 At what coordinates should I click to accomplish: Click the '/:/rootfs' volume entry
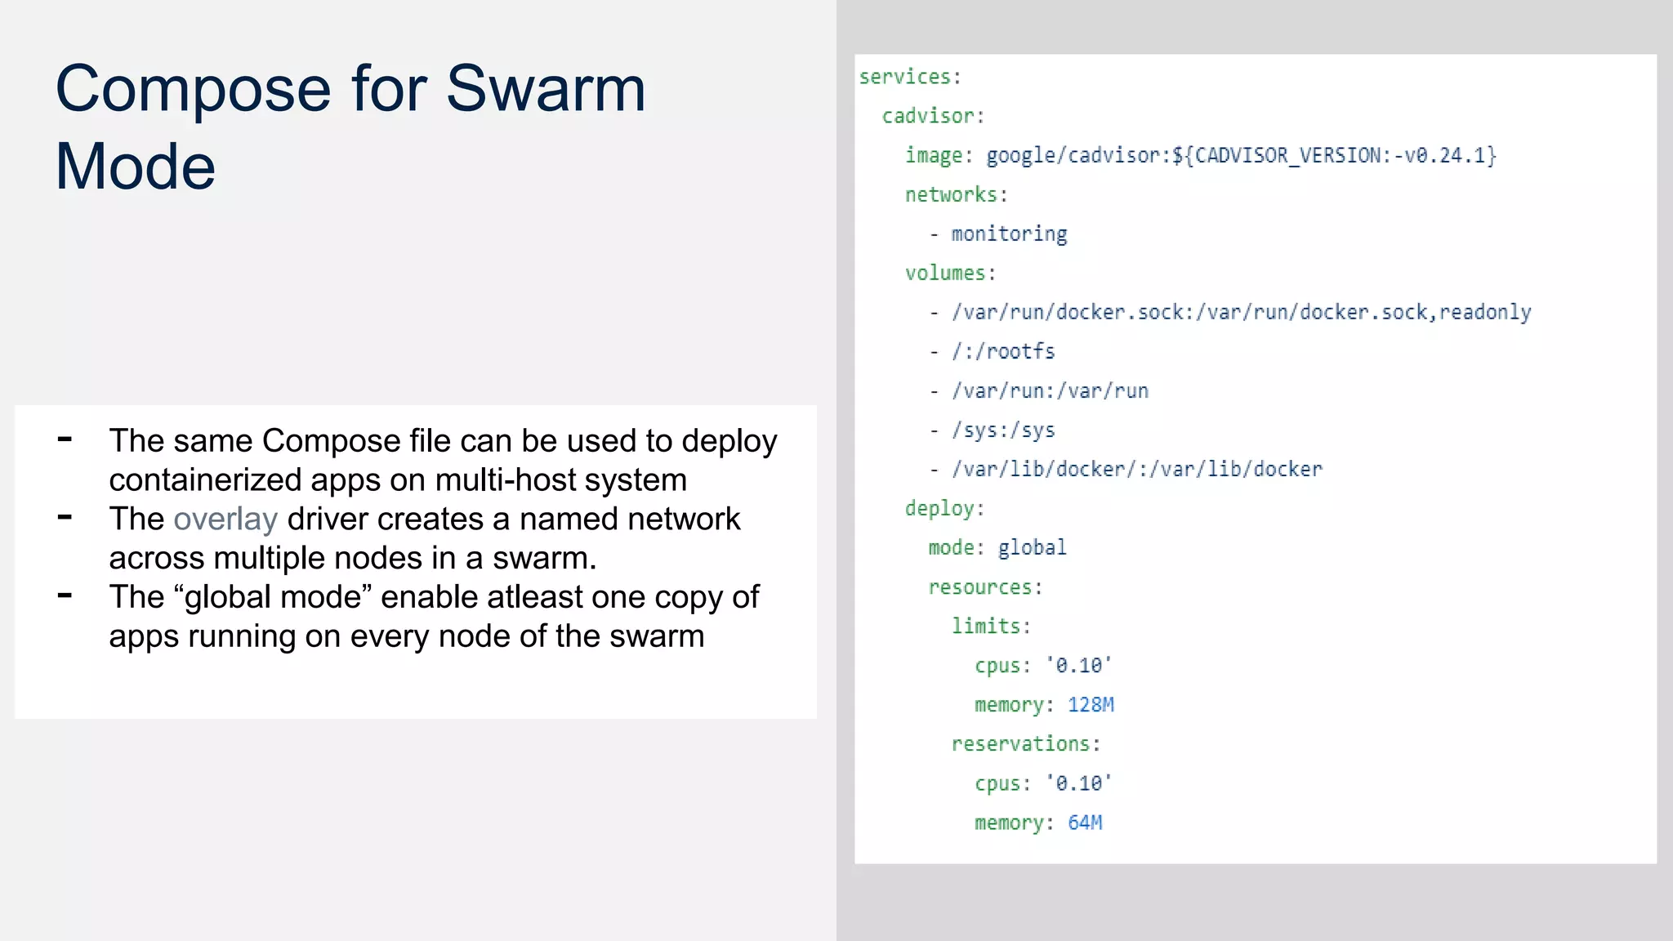tap(1002, 351)
